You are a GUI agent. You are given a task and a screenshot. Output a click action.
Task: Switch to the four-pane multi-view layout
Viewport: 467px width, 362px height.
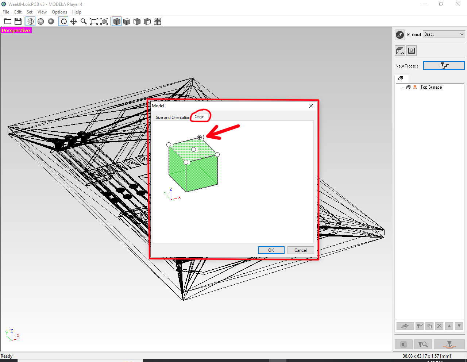click(158, 22)
